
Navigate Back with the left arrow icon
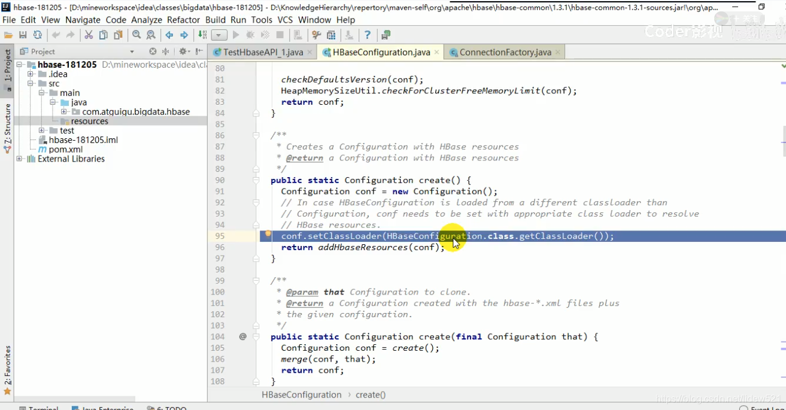169,35
